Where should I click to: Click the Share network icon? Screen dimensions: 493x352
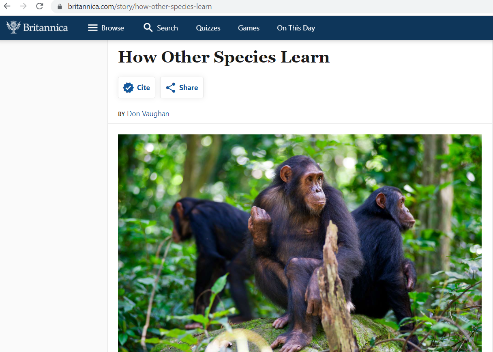tap(171, 88)
